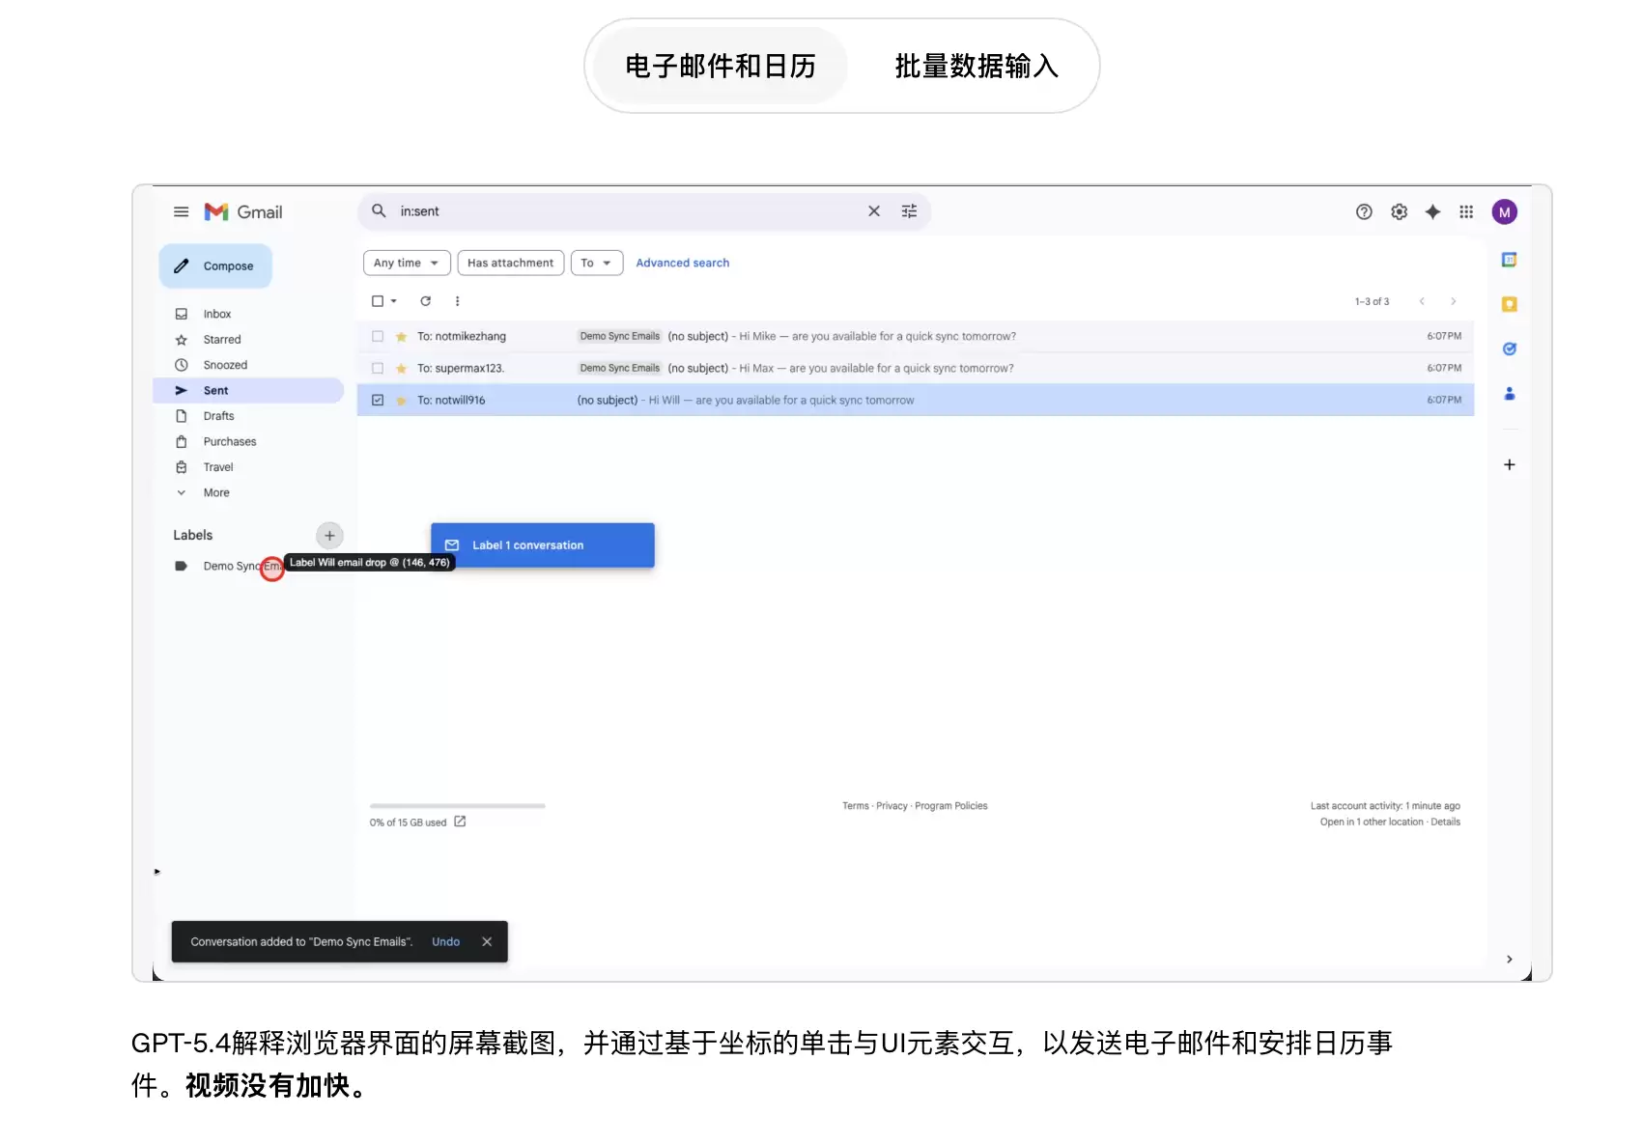The image size is (1642, 1143).
Task: Open Advanced search
Action: click(682, 263)
